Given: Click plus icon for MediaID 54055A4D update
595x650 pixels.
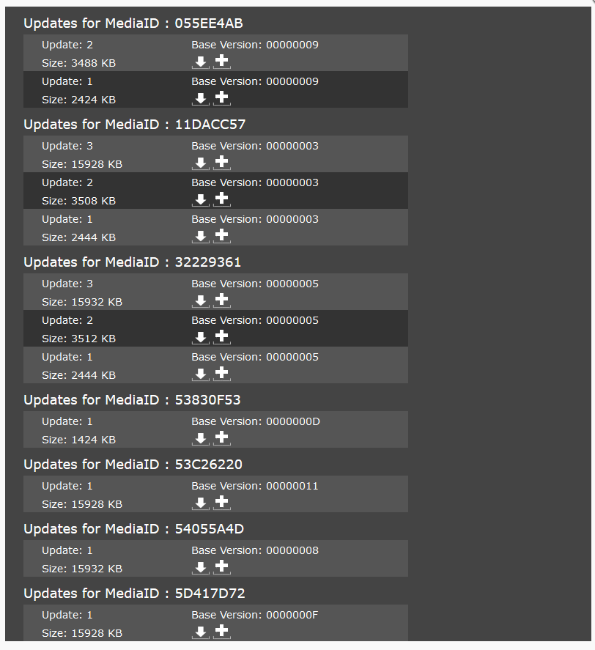Looking at the screenshot, I should pyautogui.click(x=222, y=567).
